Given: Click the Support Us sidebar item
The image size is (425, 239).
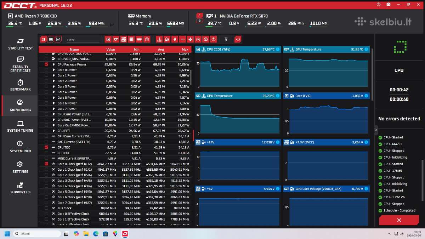Looking at the screenshot, I should click(x=20, y=188).
